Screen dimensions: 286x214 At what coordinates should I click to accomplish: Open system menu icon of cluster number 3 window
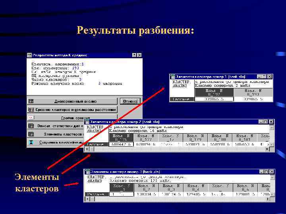[x=88, y=172]
